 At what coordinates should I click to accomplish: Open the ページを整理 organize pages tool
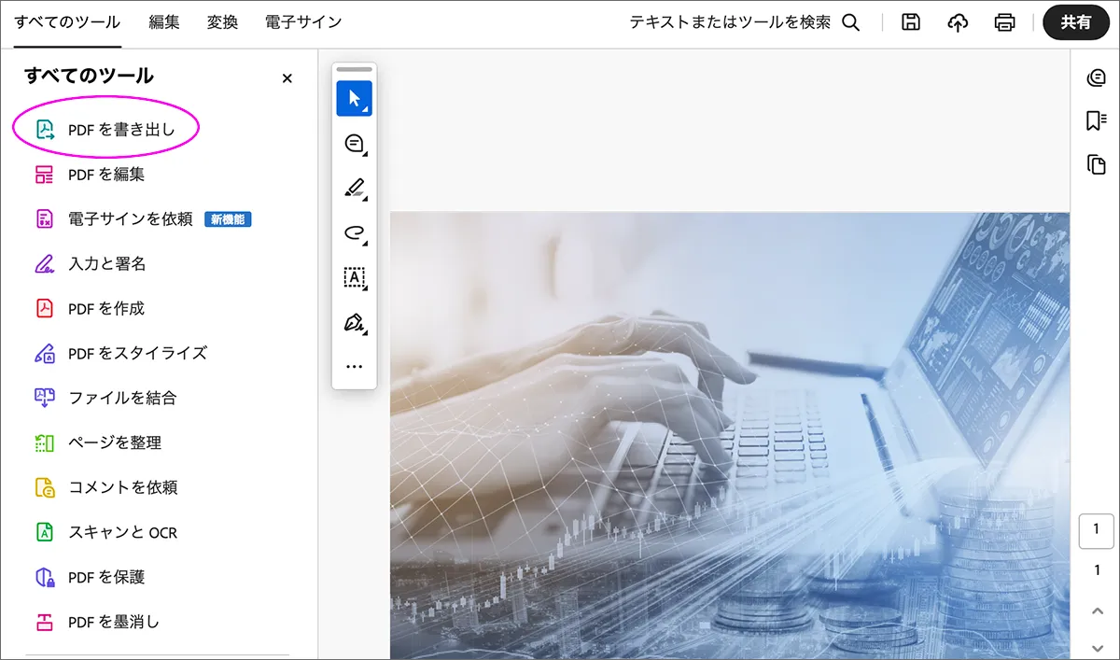pos(98,443)
